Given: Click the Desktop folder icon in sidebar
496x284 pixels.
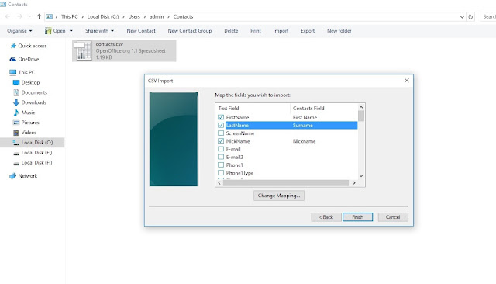Looking at the screenshot, I should pos(16,82).
